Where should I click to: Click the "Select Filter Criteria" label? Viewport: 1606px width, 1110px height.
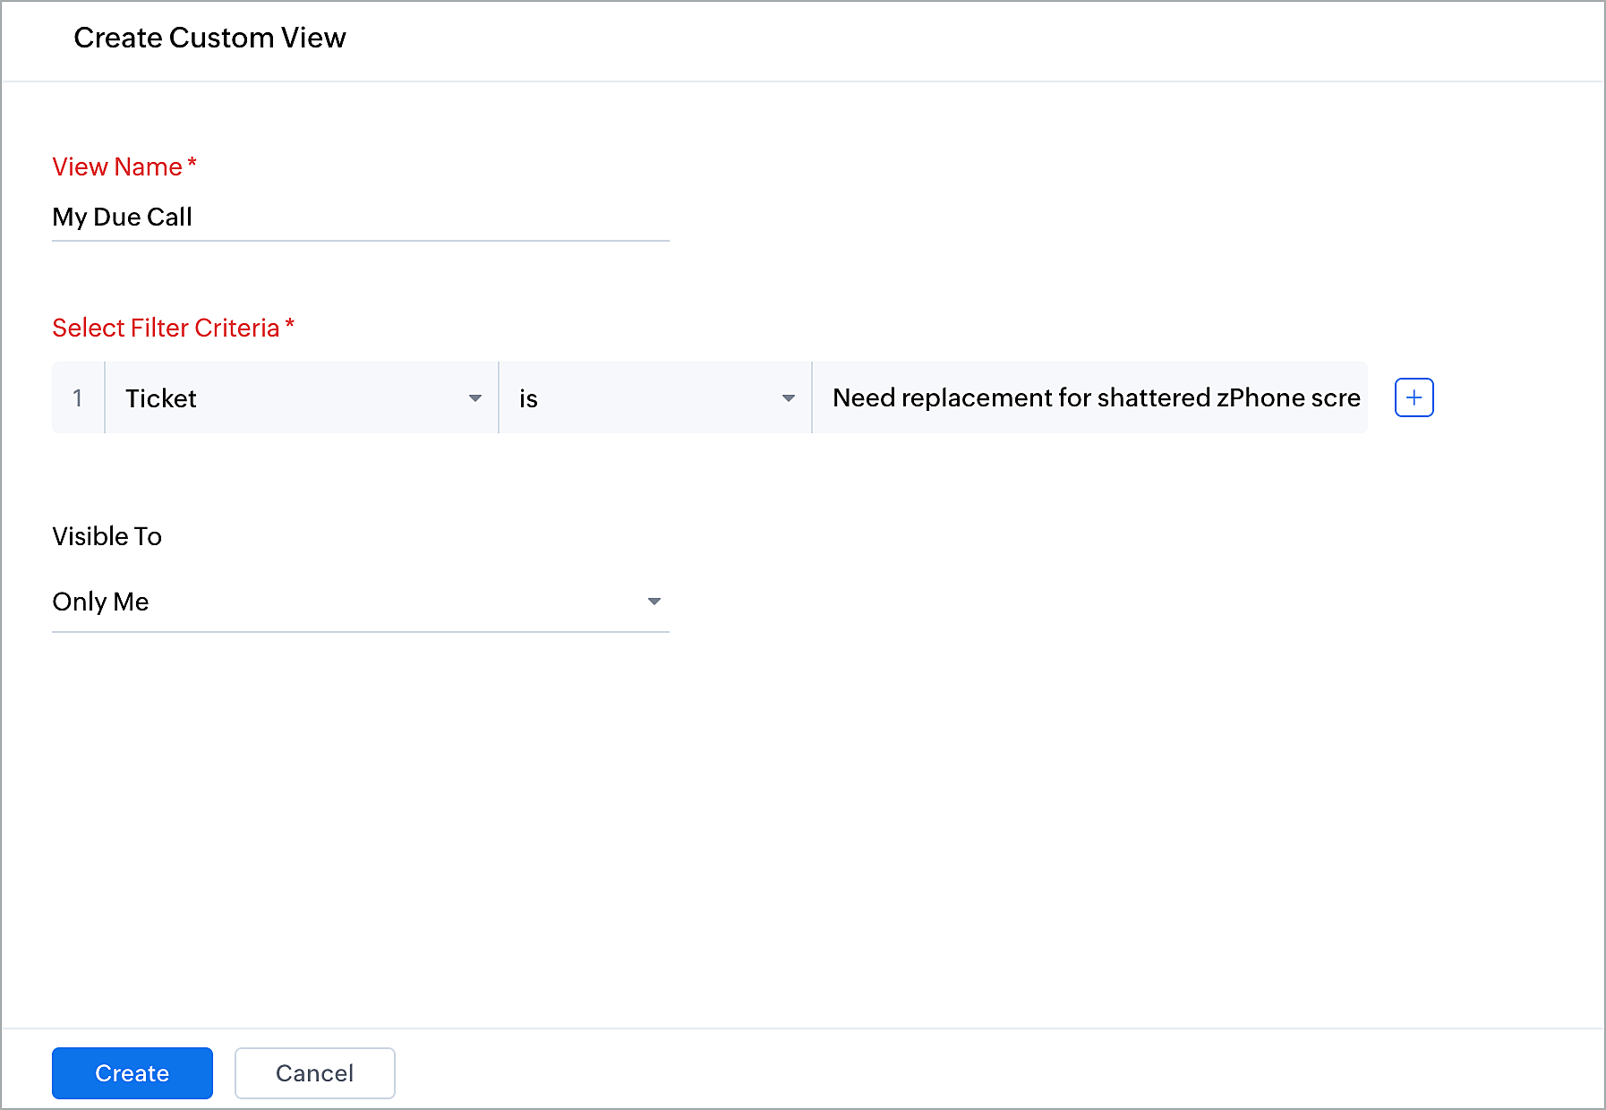point(166,329)
